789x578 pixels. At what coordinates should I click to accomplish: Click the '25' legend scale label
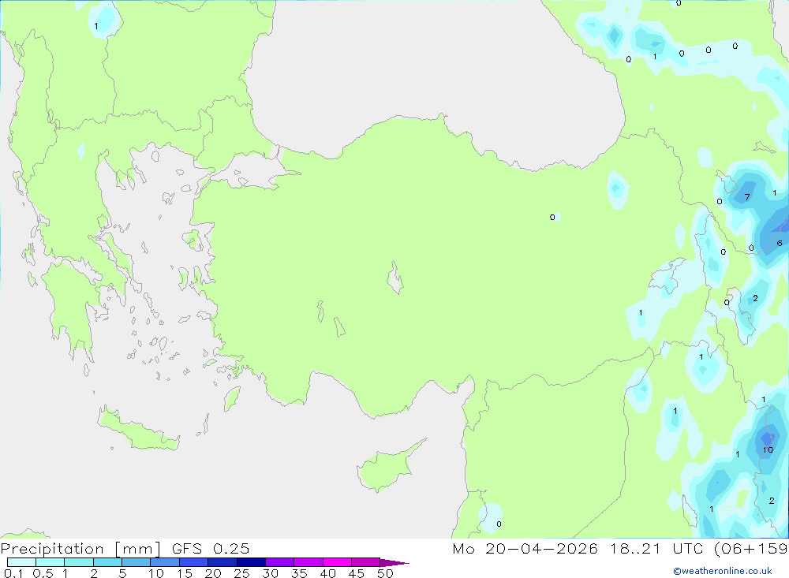(x=241, y=573)
